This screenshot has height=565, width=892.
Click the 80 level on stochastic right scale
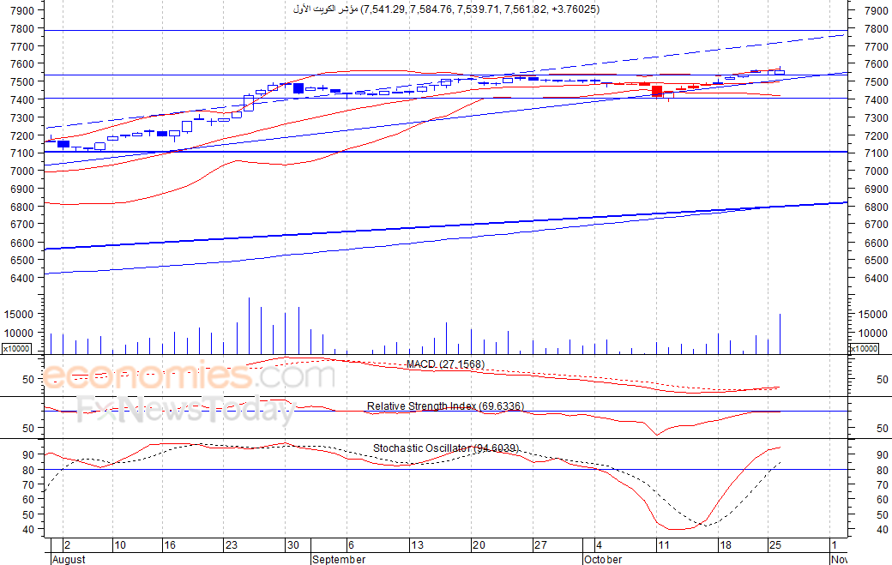tap(883, 470)
